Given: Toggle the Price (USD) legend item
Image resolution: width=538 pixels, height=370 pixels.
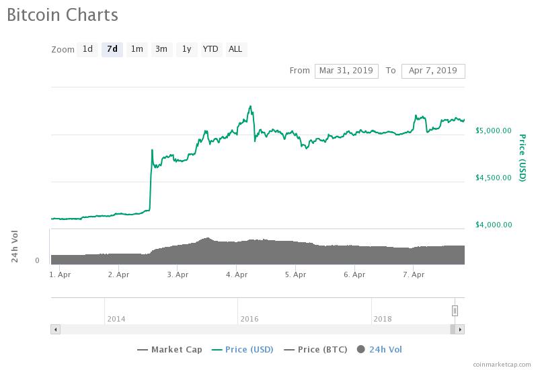Looking at the screenshot, I should 244,349.
